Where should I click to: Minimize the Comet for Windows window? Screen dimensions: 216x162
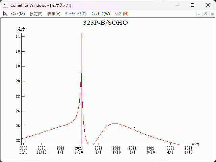click(177, 5)
